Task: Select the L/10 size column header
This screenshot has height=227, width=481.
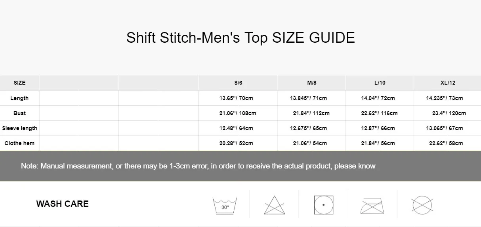Action: 380,83
